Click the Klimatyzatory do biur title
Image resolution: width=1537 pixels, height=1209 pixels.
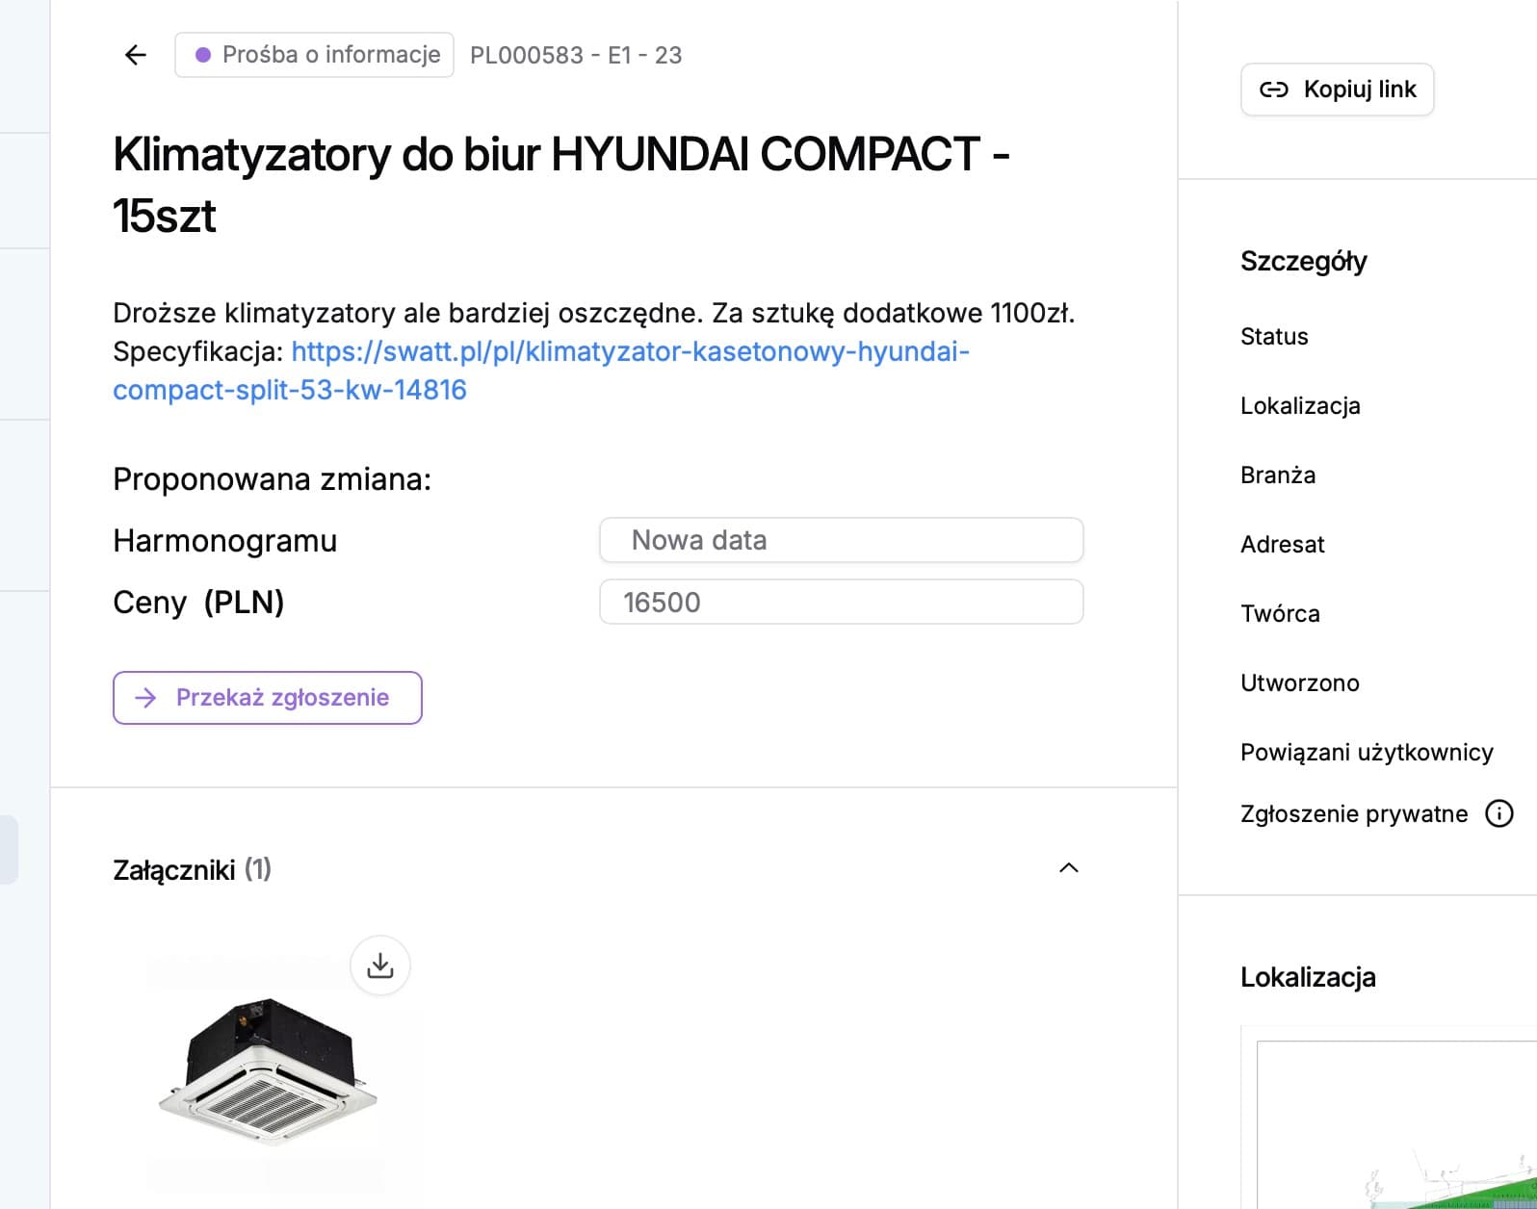click(x=560, y=185)
